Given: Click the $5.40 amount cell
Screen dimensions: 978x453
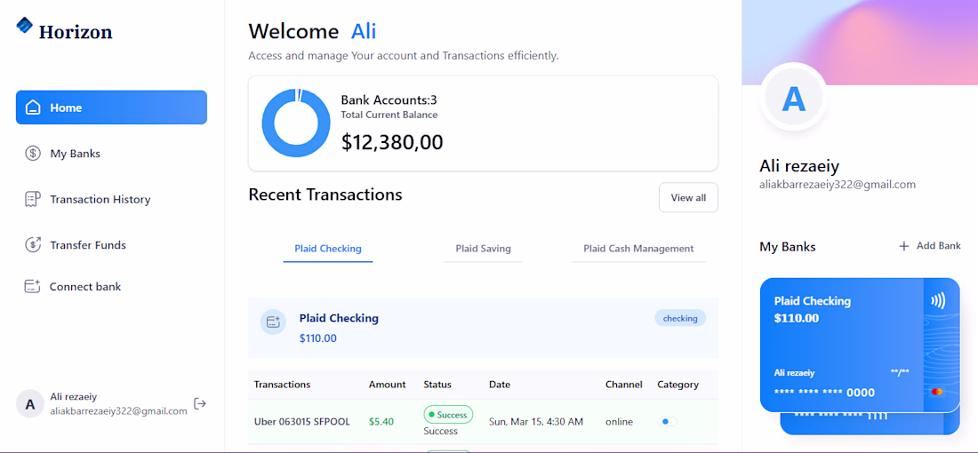Looking at the screenshot, I should 381,422.
